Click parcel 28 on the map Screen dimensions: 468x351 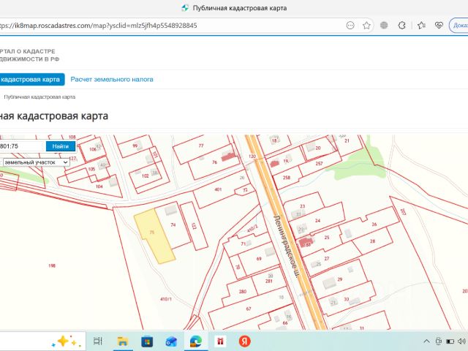tap(372, 241)
